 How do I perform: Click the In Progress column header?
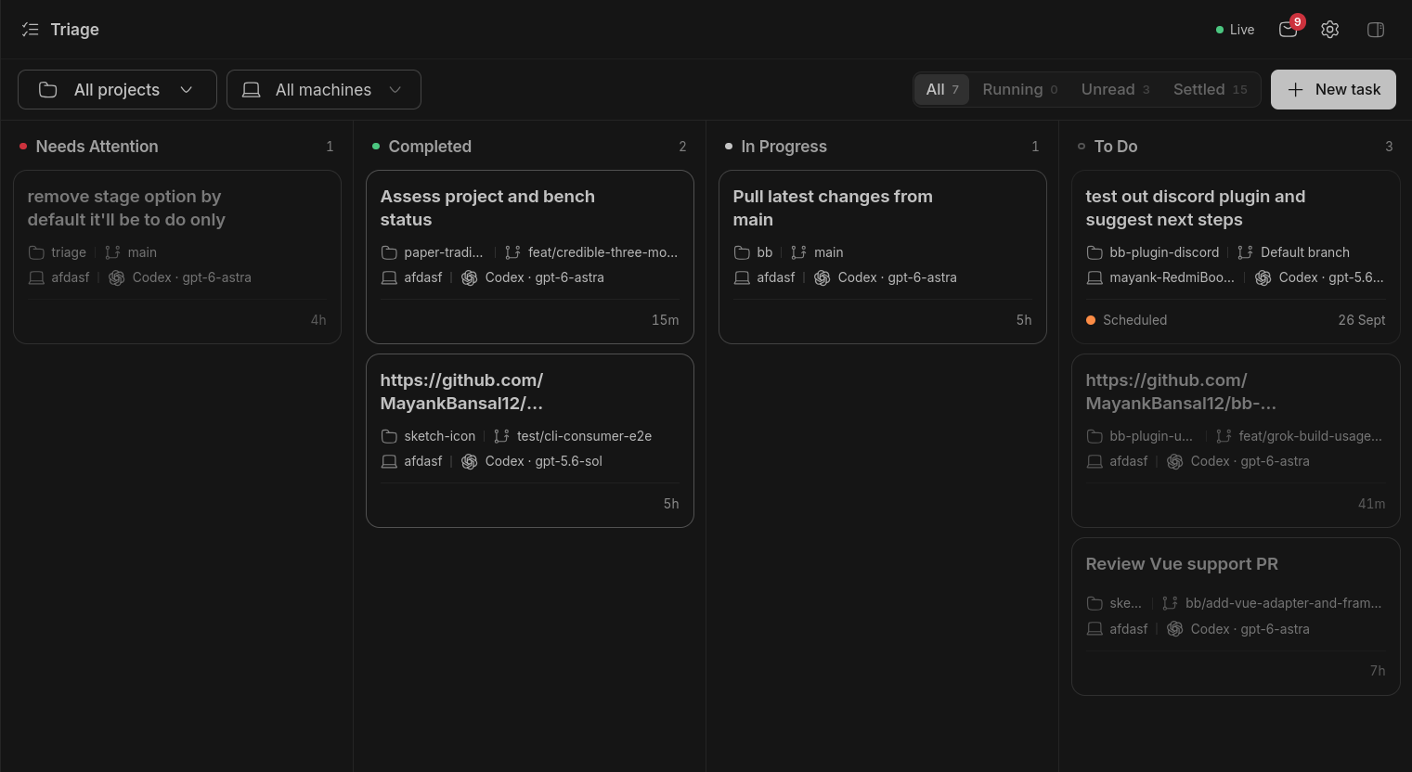pyautogui.click(x=784, y=147)
